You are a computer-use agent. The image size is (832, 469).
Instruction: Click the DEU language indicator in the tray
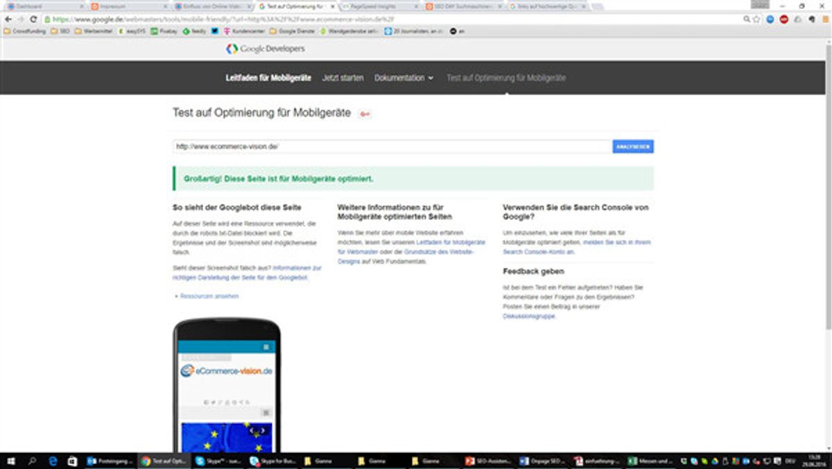[x=789, y=461]
